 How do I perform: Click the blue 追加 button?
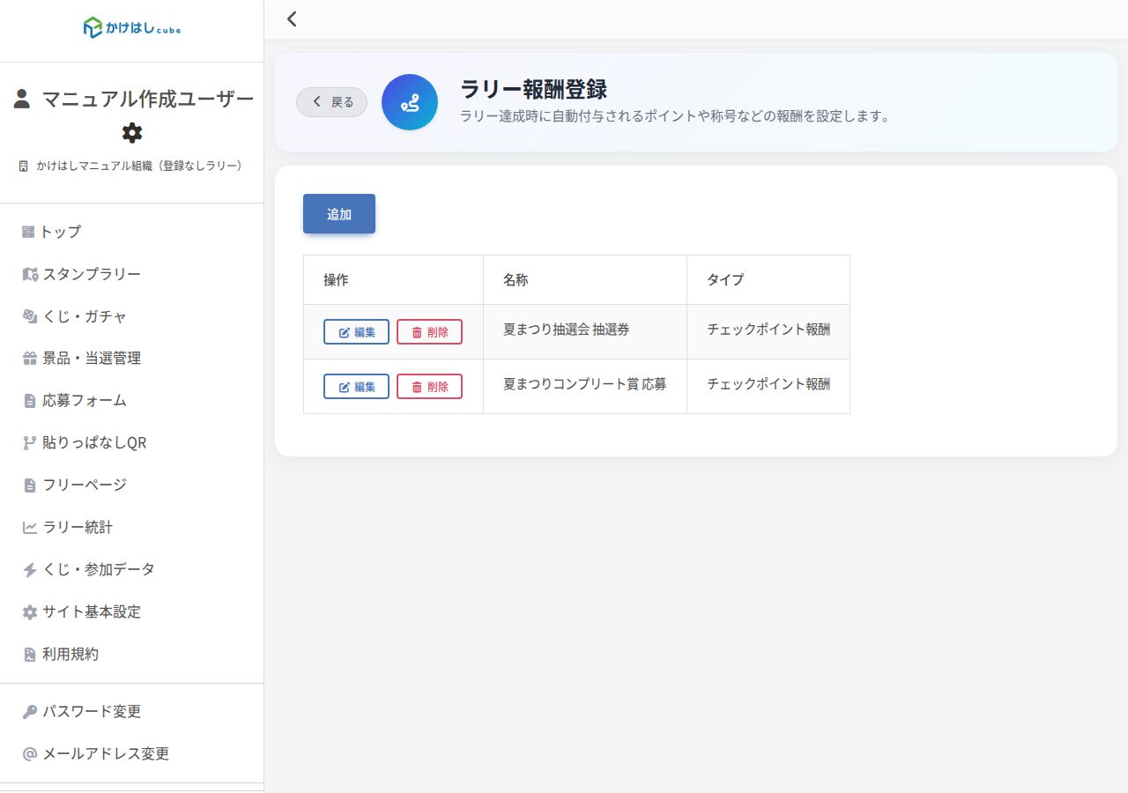pos(339,214)
